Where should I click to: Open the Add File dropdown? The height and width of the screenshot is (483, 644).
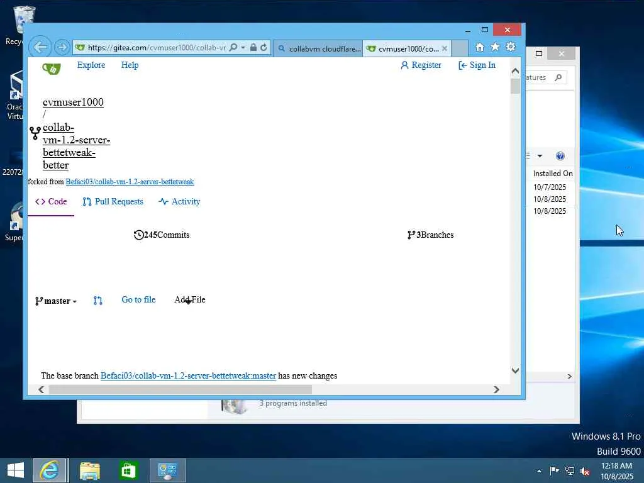tap(190, 300)
